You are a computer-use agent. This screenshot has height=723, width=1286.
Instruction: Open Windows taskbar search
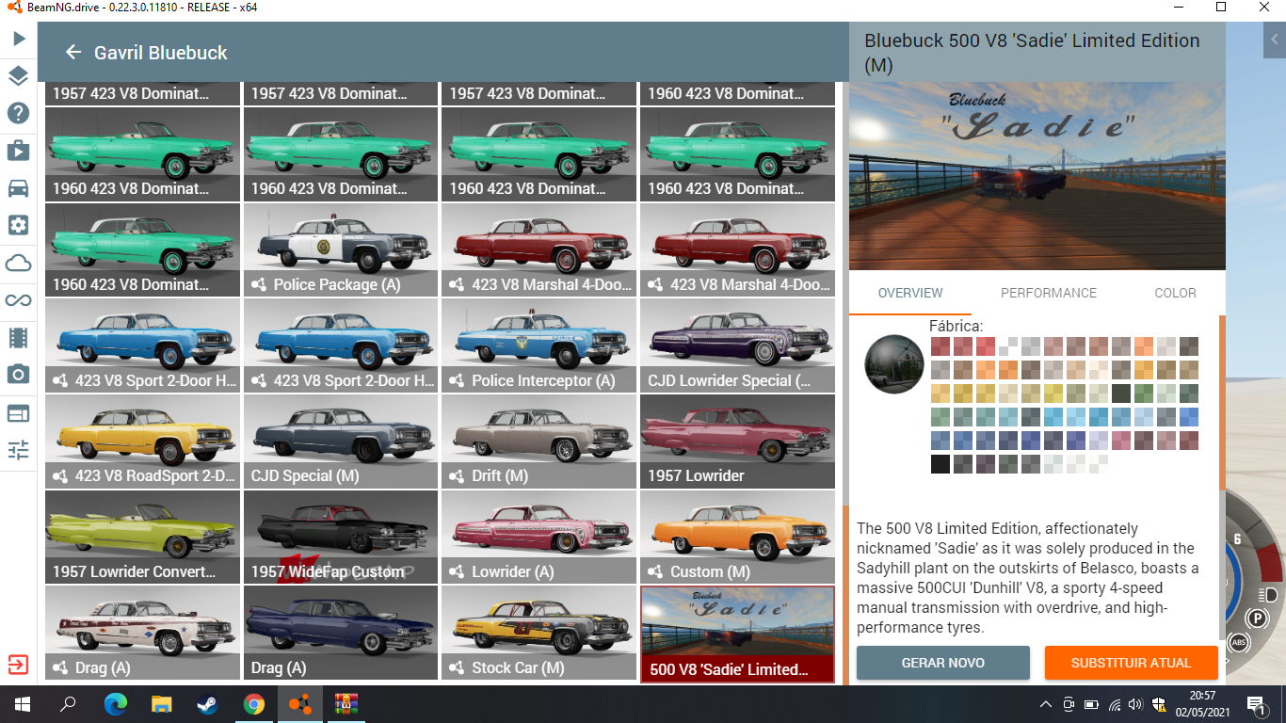(x=68, y=704)
